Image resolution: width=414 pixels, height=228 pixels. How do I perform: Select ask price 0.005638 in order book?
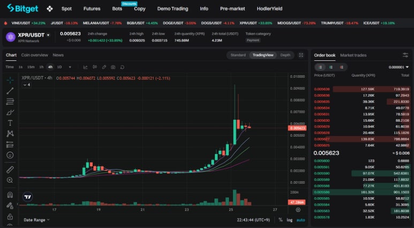(x=322, y=89)
